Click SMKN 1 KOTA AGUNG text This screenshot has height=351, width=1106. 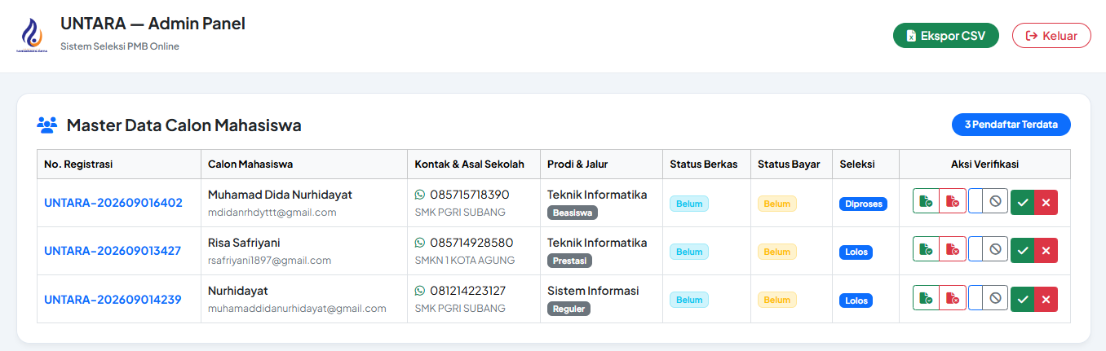pos(464,261)
